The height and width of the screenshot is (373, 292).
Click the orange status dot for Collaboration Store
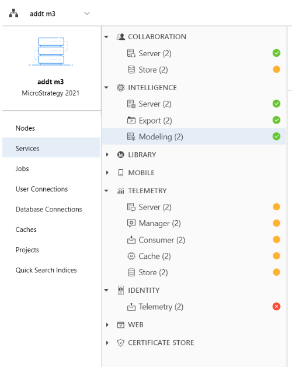pos(276,70)
